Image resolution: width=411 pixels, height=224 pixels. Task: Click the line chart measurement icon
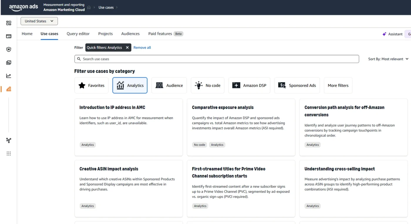9,76
